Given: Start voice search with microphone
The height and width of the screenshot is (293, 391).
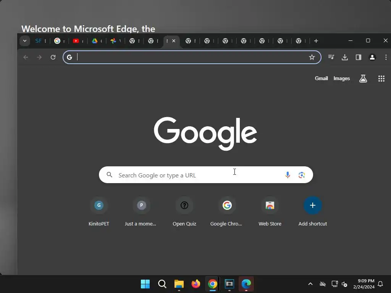Looking at the screenshot, I should [288, 175].
